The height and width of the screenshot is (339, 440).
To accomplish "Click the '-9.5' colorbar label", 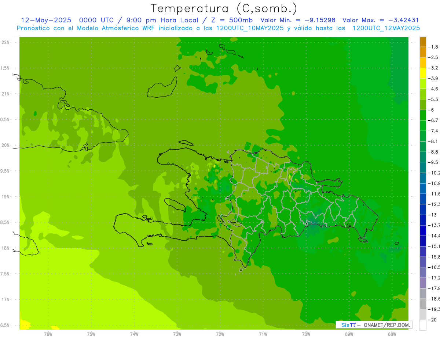I will click(x=433, y=162).
